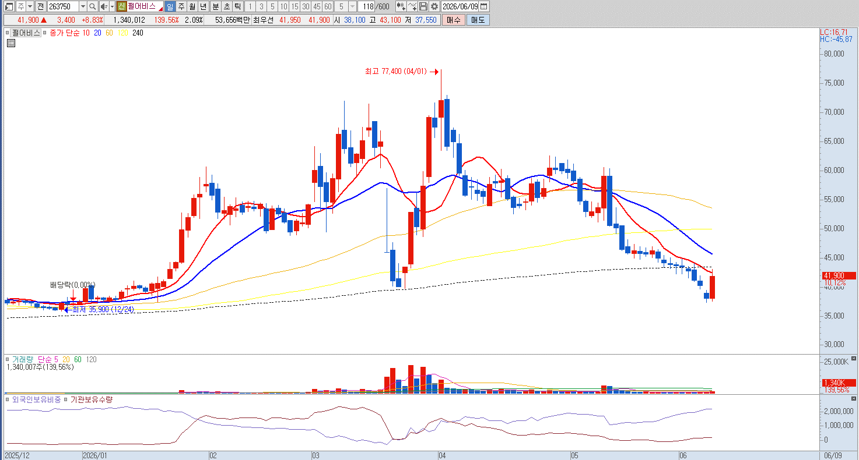Screen dimensions: 859x460
Task: Click the 매도 sell button
Action: click(x=478, y=20)
